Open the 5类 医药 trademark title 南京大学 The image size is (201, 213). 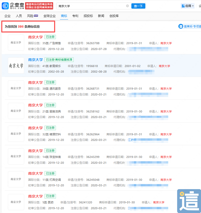click(35, 196)
